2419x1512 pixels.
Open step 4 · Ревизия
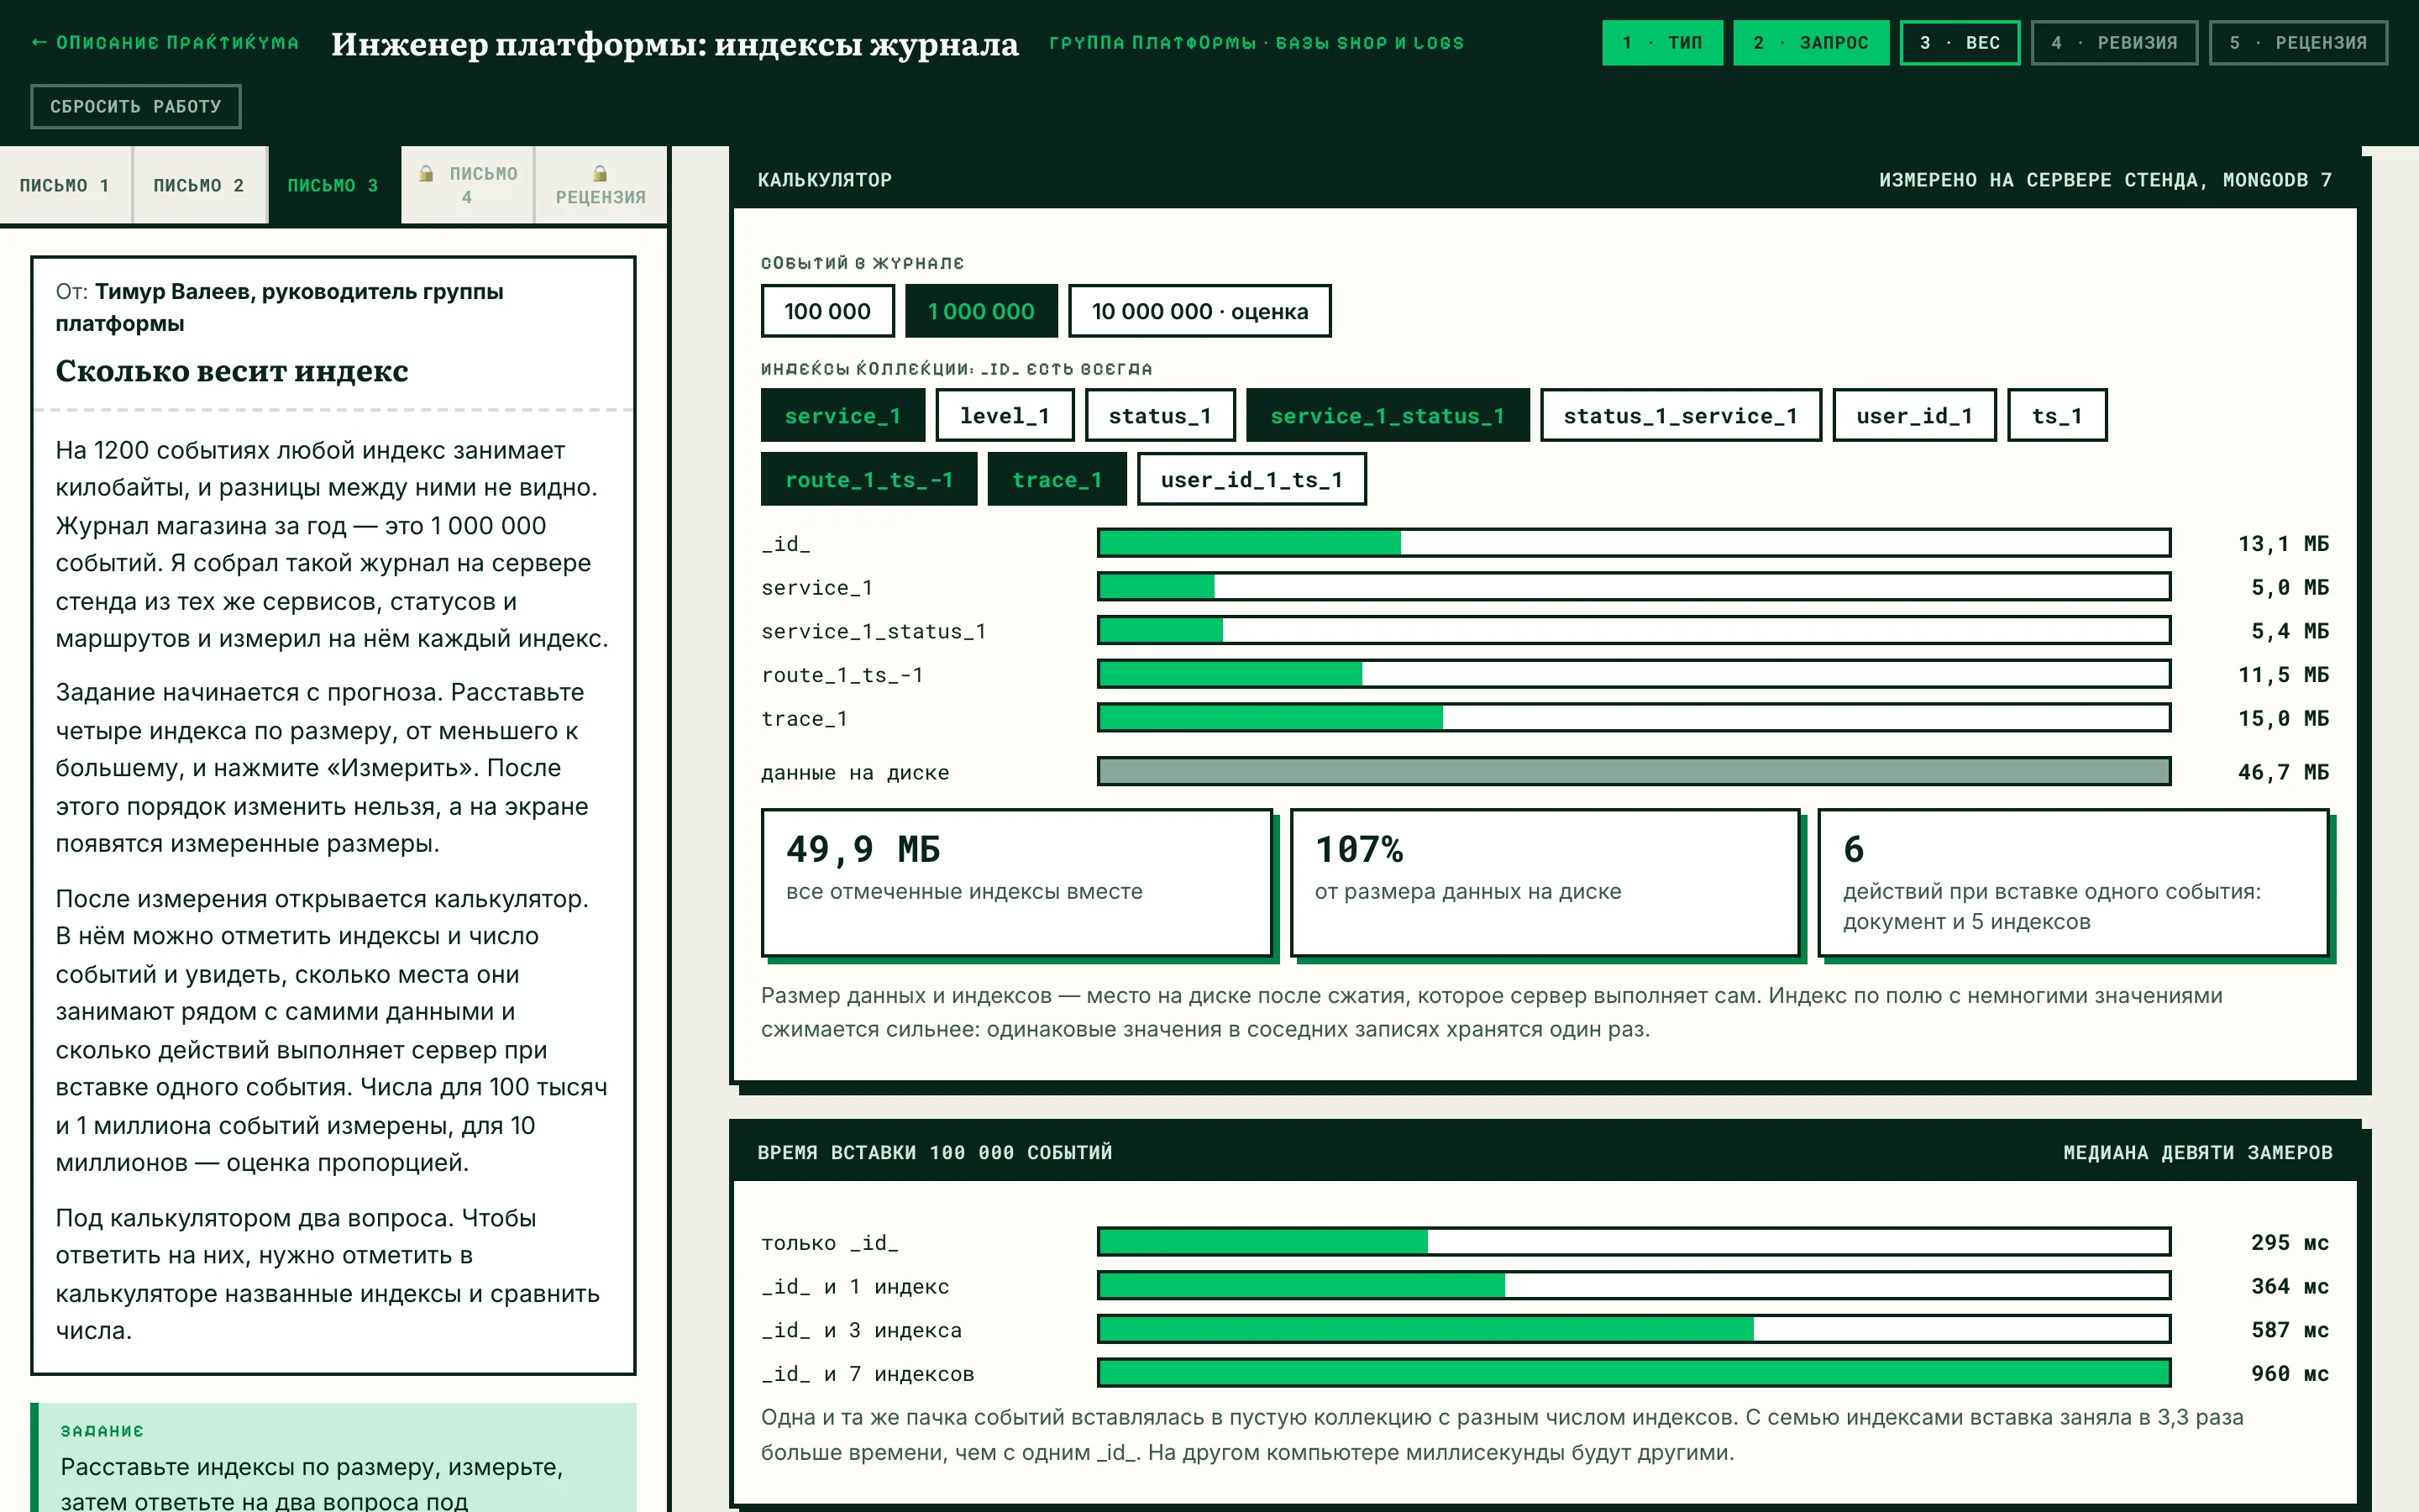pyautogui.click(x=2114, y=43)
